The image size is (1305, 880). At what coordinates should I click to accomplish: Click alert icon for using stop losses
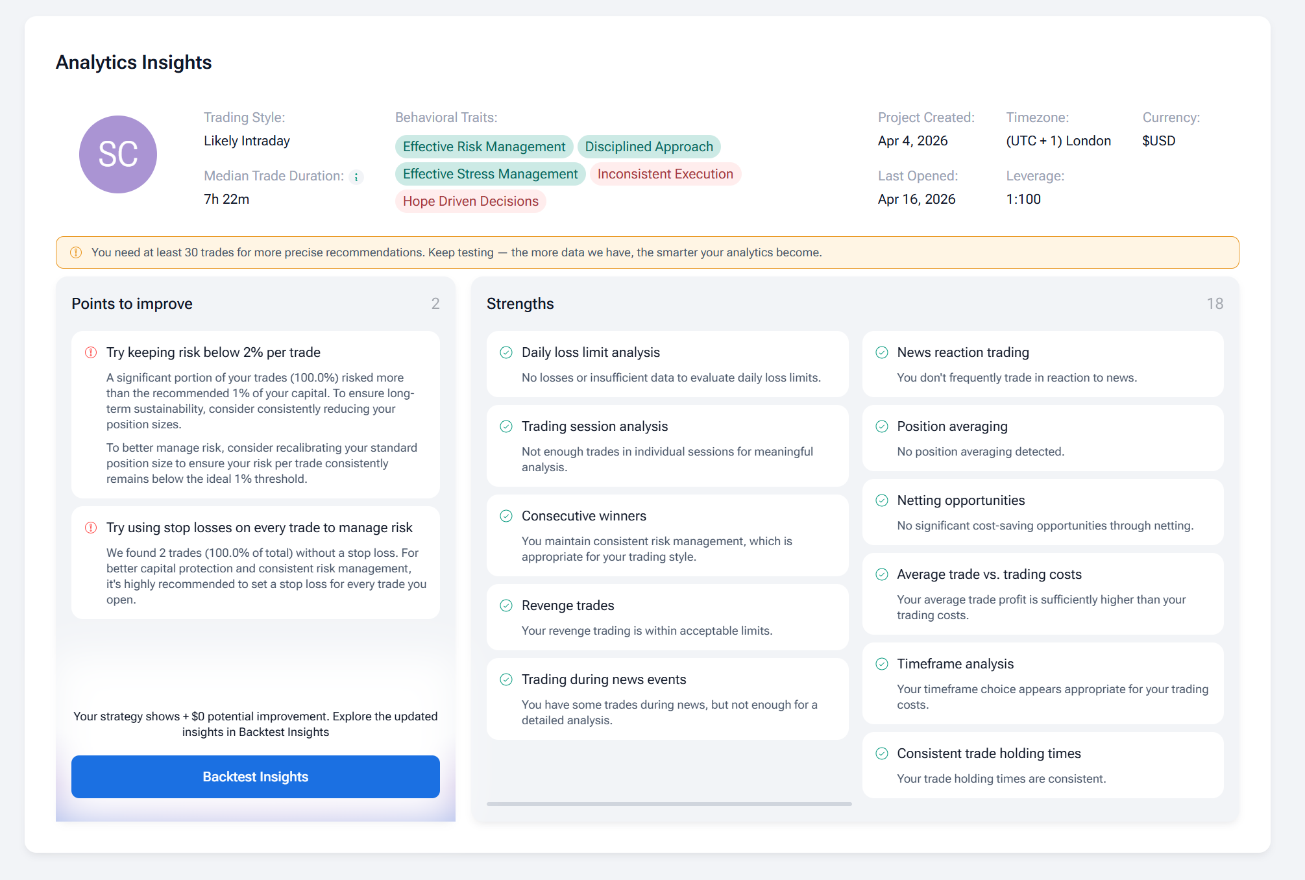[91, 528]
